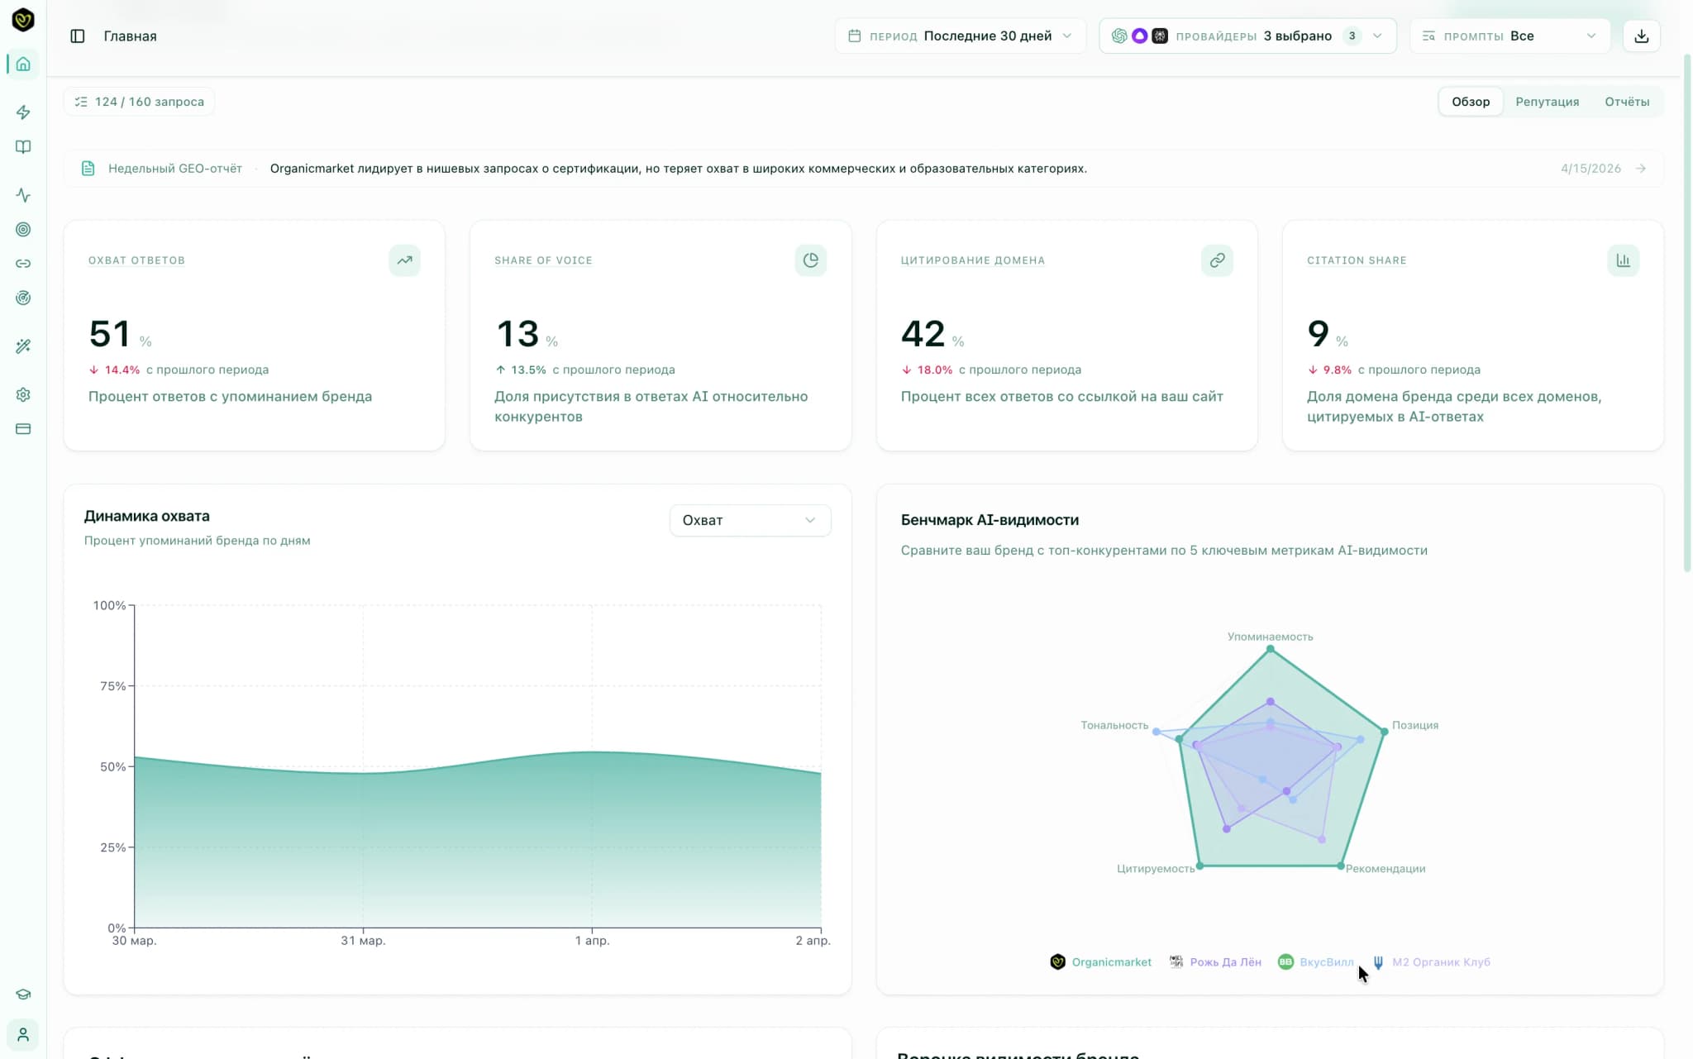Toggle М2 Органик Клуб in legend
The image size is (1693, 1059).
pyautogui.click(x=1431, y=961)
